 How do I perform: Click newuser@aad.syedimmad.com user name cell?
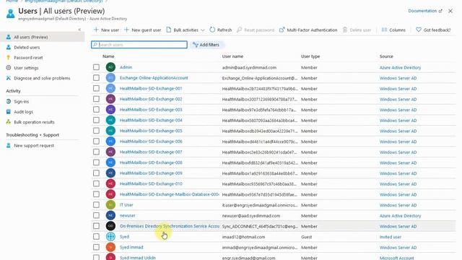[x=251, y=215]
